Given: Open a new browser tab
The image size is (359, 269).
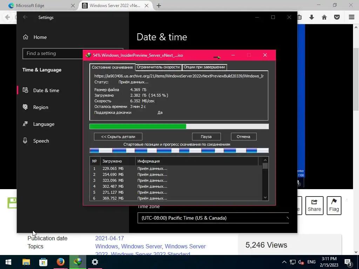Looking at the screenshot, I should (x=159, y=6).
